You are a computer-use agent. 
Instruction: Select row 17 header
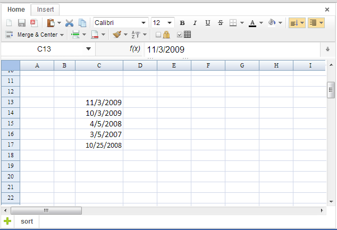[x=11, y=144]
